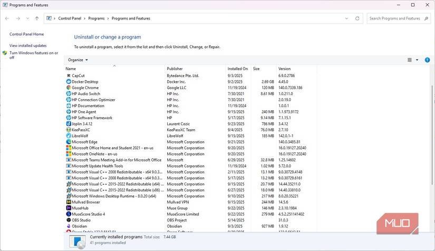Open the address bar history dropdown
The height and width of the screenshot is (251, 435).
click(347, 18)
